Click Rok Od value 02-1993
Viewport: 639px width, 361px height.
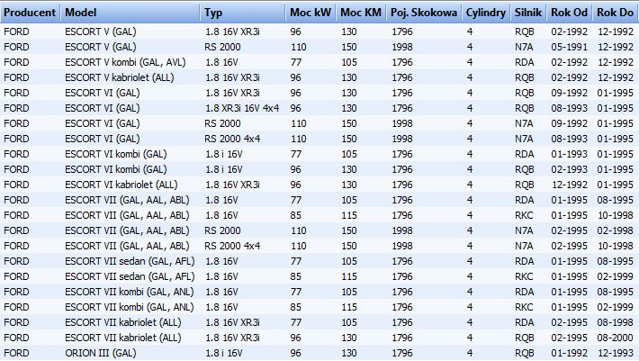coord(570,169)
